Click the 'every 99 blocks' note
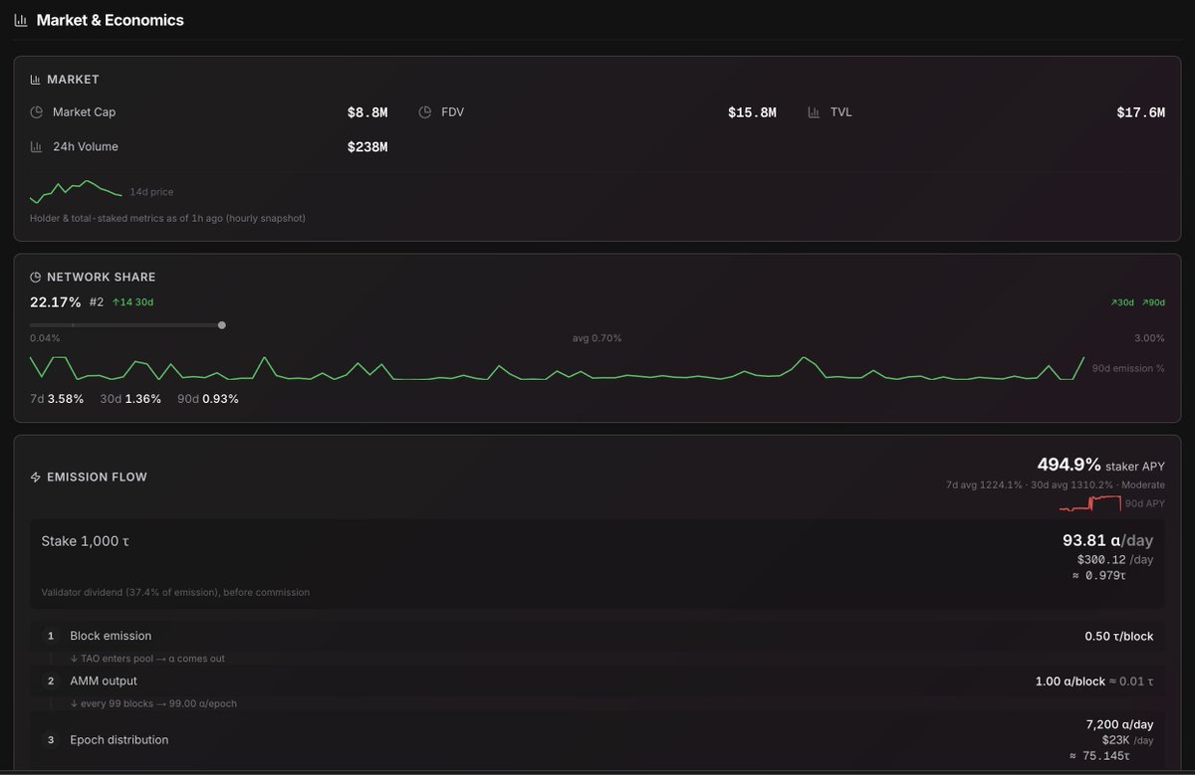The image size is (1195, 775). (153, 703)
